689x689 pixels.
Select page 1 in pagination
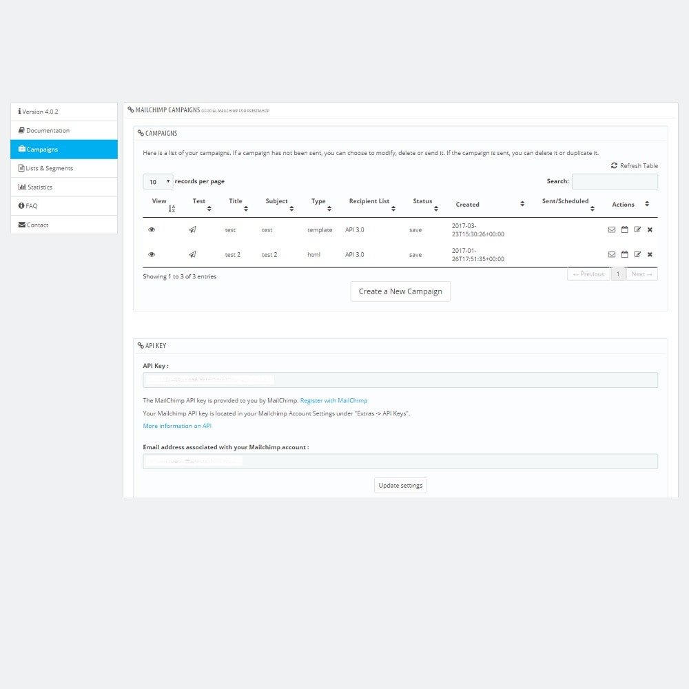(618, 274)
